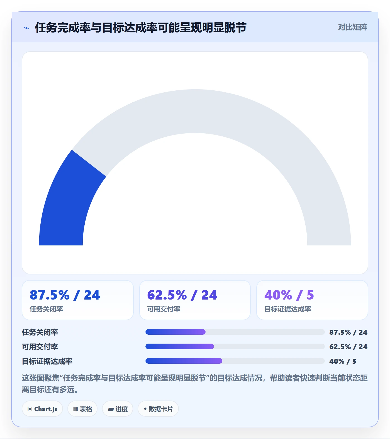Image resolution: width=390 pixels, height=439 pixels.
Task: Click the 表格 tag chip
Action: [x=82, y=409]
